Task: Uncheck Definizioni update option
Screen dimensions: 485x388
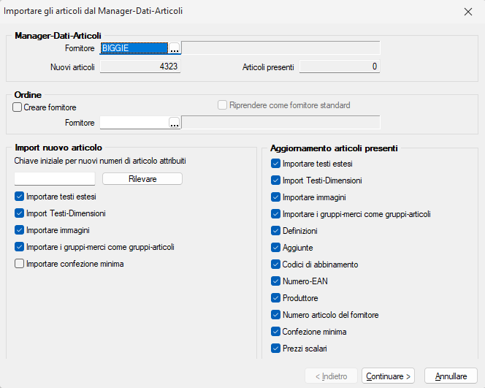Action: click(275, 231)
